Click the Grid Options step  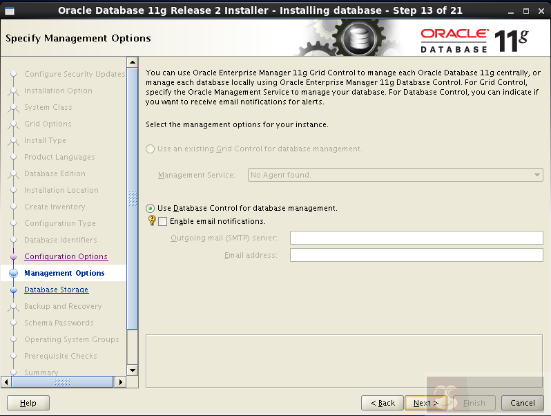[48, 124]
